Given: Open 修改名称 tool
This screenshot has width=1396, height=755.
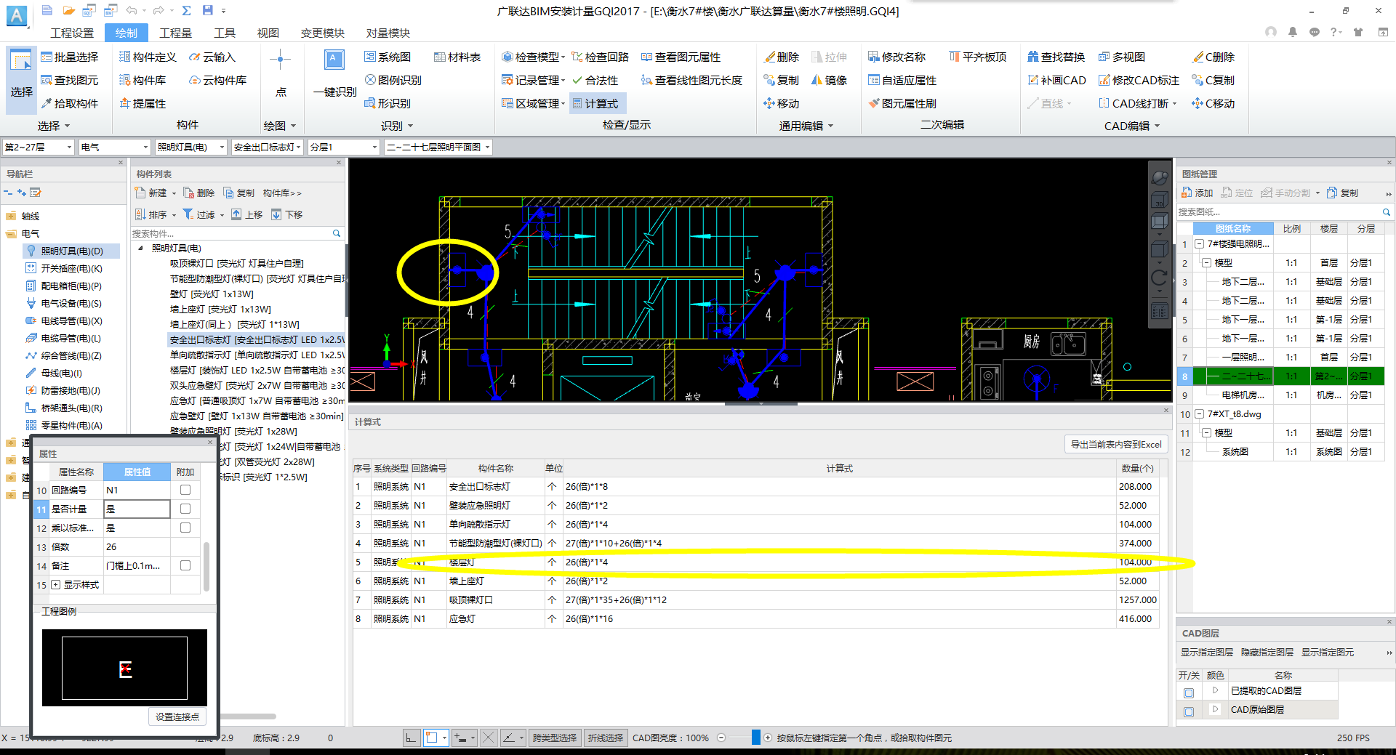Looking at the screenshot, I should click(897, 57).
